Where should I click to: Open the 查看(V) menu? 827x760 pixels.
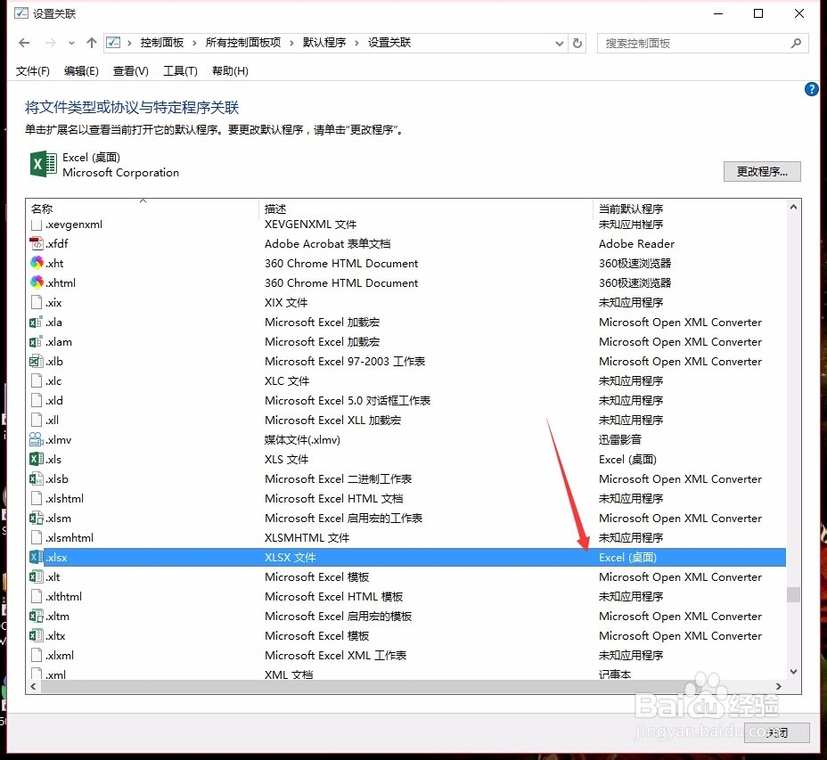129,70
